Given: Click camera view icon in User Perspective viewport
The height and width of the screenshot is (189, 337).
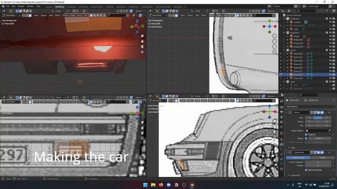Looking at the screenshot, I should [x=142, y=47].
